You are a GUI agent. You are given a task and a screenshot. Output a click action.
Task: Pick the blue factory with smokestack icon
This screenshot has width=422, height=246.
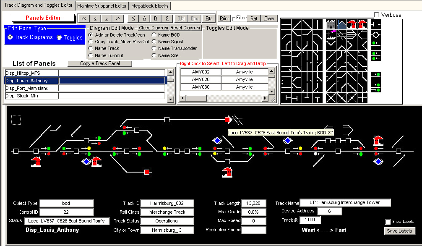(x=341, y=25)
